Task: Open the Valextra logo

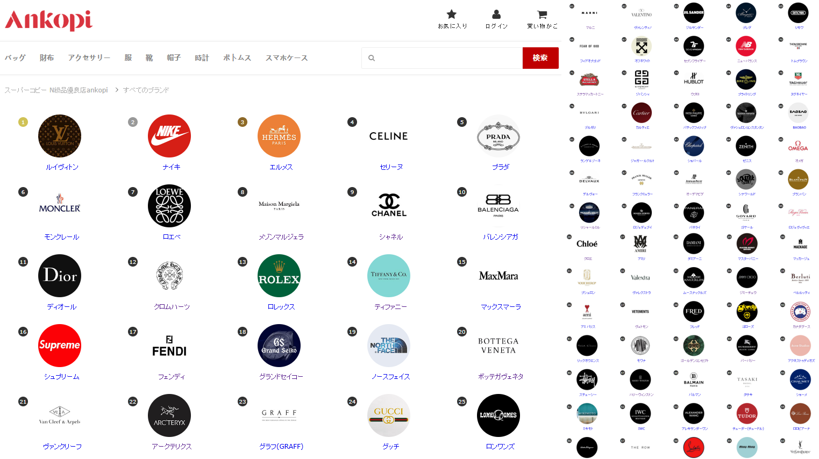Action: [640, 277]
